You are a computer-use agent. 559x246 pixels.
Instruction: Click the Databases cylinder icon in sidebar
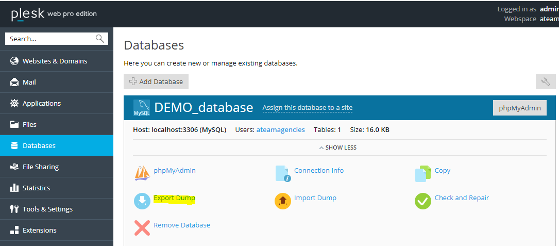coord(14,145)
